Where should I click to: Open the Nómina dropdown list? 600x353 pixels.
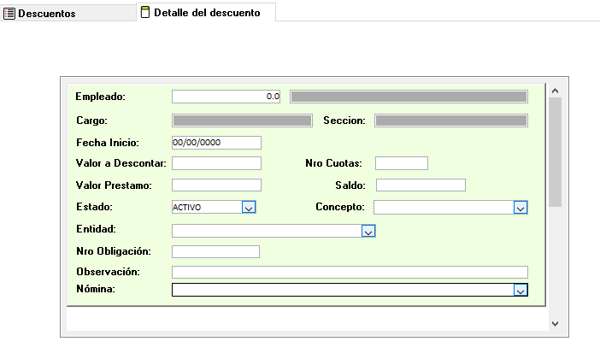click(x=520, y=290)
